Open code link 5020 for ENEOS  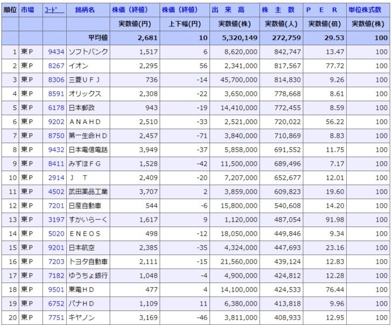(x=57, y=234)
